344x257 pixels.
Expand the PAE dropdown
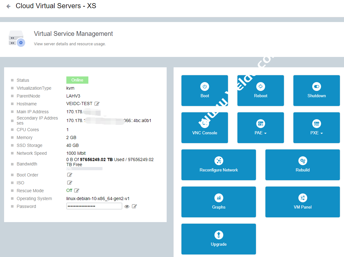(260, 128)
